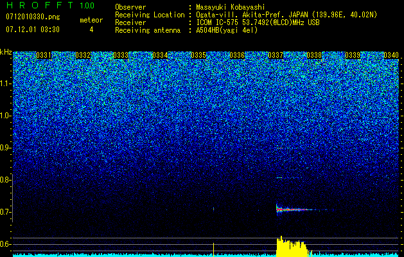Click the 0.9 kHz axis label

click(x=5, y=148)
